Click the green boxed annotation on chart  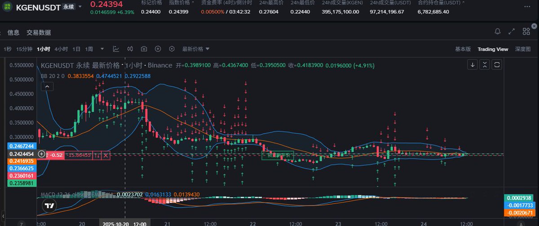pos(278,156)
